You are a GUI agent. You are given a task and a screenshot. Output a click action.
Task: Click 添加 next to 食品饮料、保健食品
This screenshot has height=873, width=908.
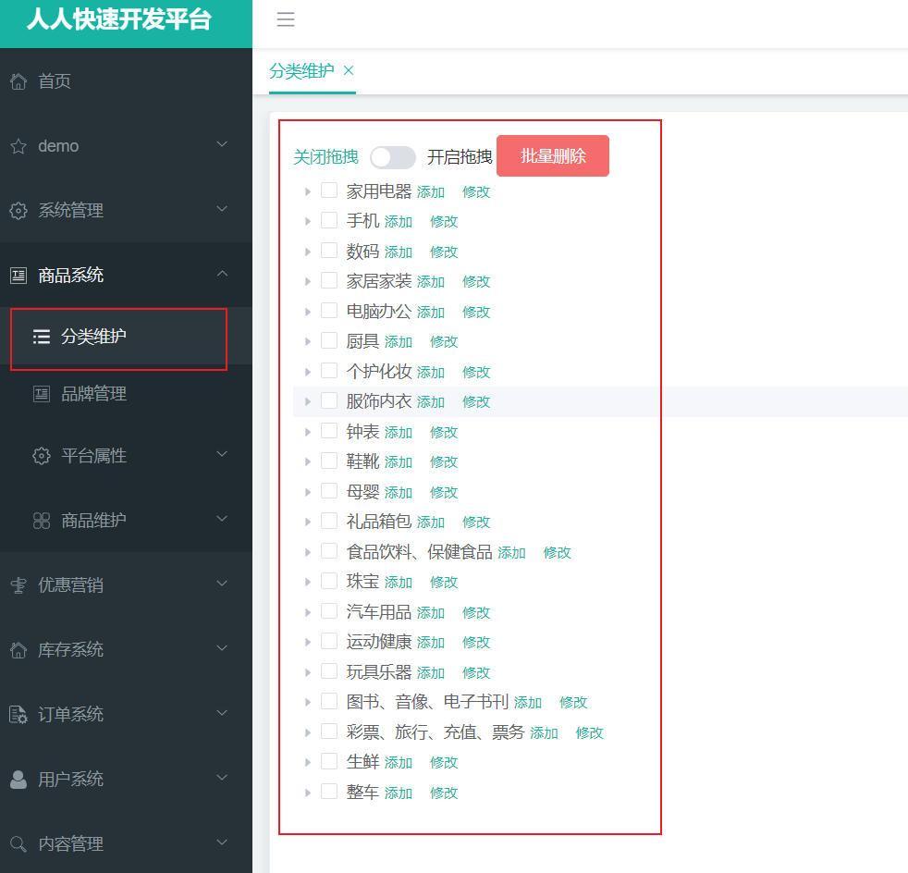click(512, 553)
